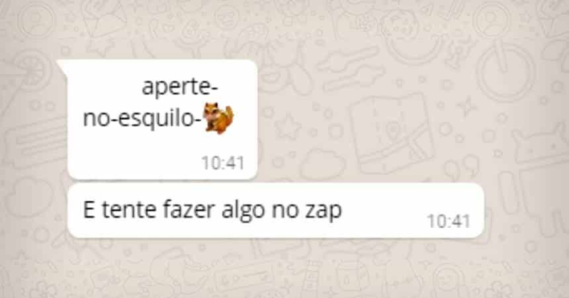The image size is (569, 298).
Task: Click the pointed tail of the first bubble
Action: [x=62, y=67]
